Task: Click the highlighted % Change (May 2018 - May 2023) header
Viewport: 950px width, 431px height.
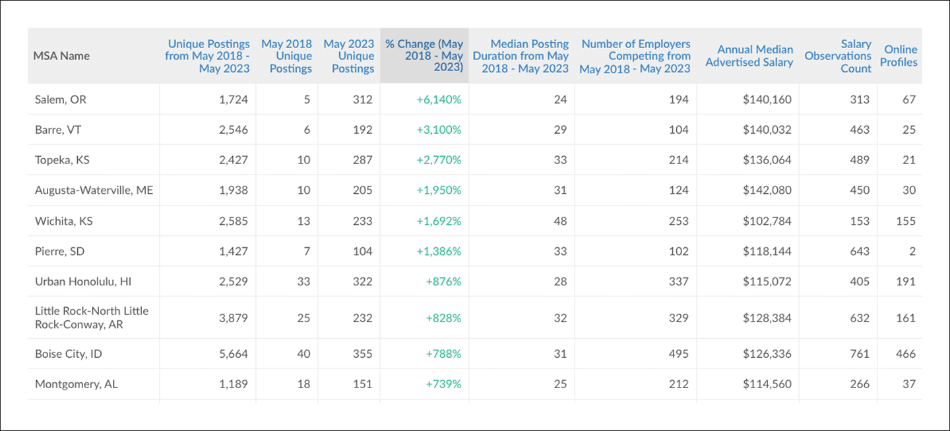Action: [x=424, y=55]
